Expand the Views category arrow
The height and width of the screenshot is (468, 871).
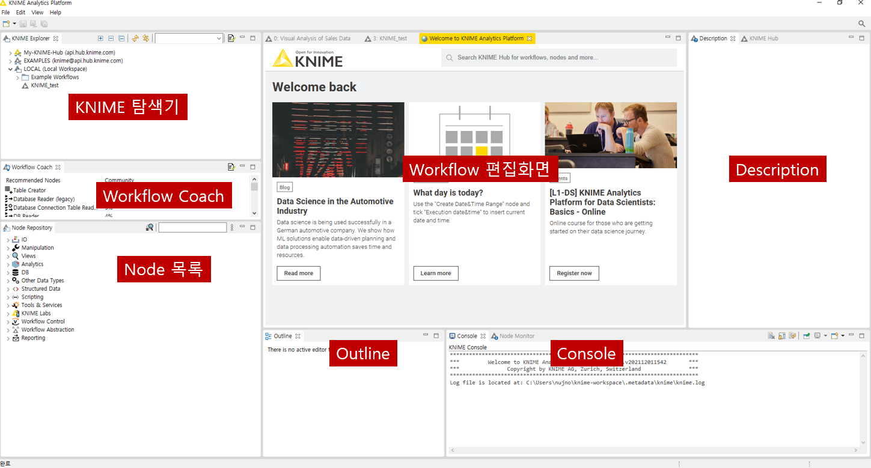coord(8,256)
